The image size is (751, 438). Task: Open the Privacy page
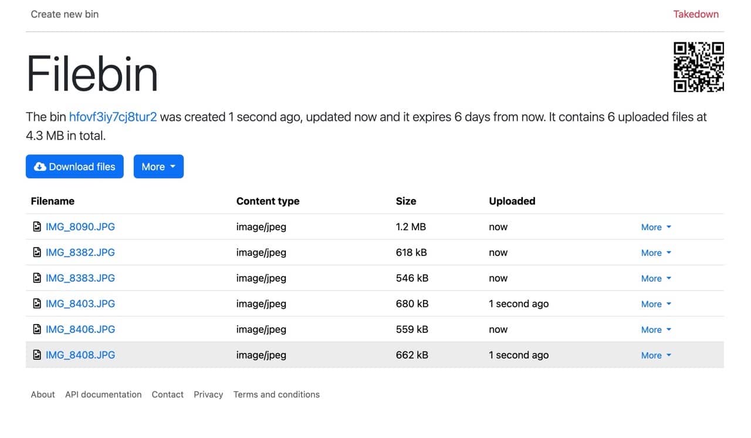208,395
